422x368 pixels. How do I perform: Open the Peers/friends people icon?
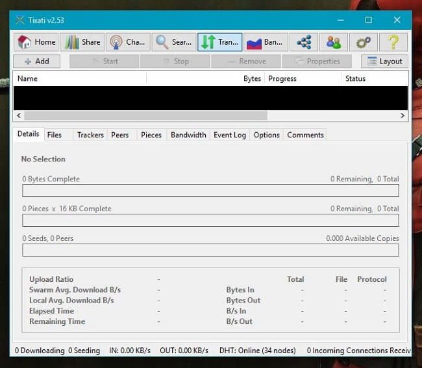click(x=334, y=42)
